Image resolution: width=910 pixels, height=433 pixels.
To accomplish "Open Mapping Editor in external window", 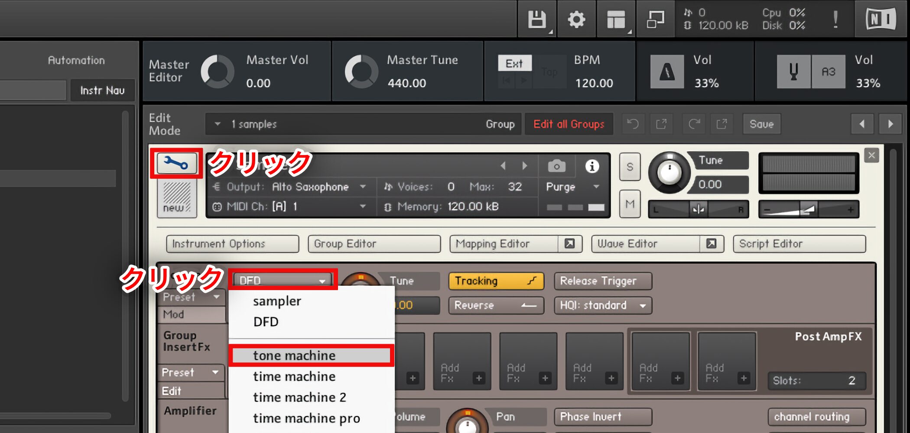I will click(x=570, y=244).
